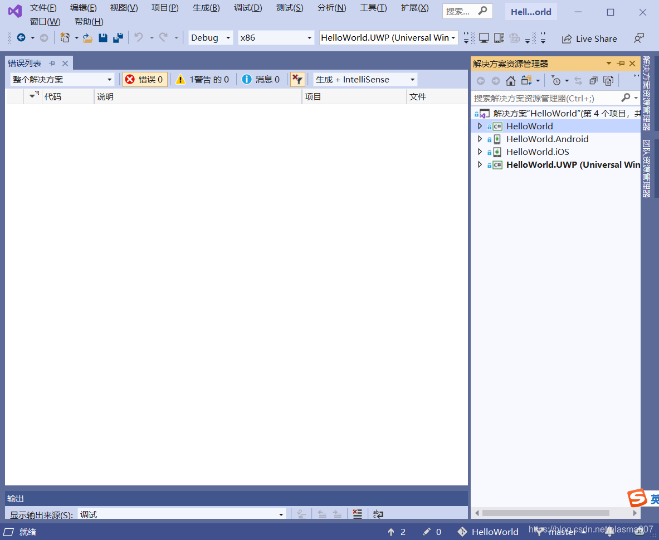Save the current file with floppy icon

click(x=103, y=38)
